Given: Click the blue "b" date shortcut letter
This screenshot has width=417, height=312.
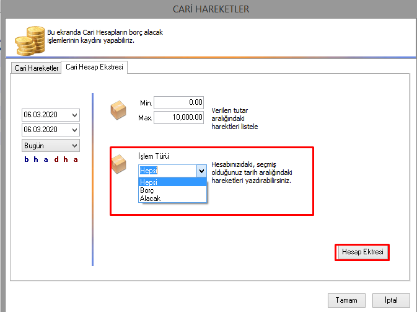Looking at the screenshot, I should pyautogui.click(x=27, y=159).
